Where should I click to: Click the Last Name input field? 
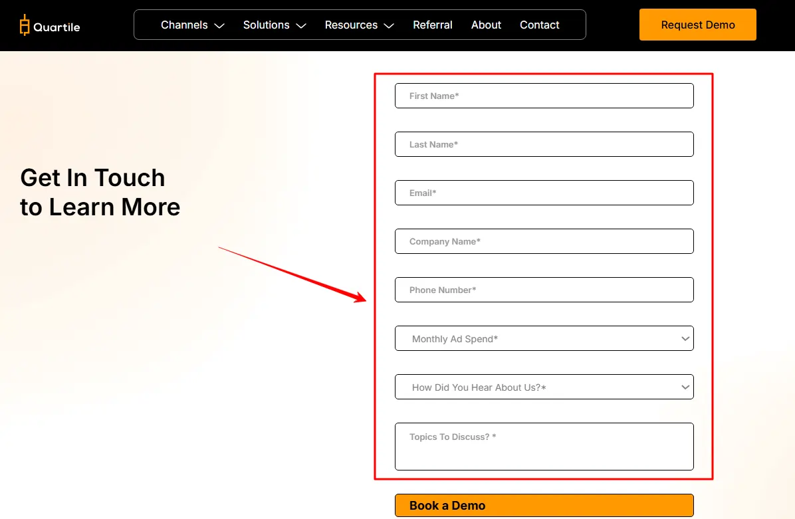544,144
